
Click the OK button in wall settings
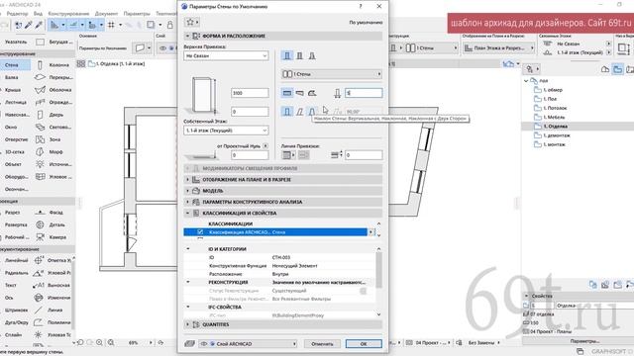coord(364,344)
